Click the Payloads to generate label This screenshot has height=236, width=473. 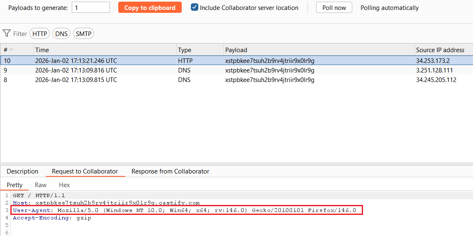pos(38,8)
